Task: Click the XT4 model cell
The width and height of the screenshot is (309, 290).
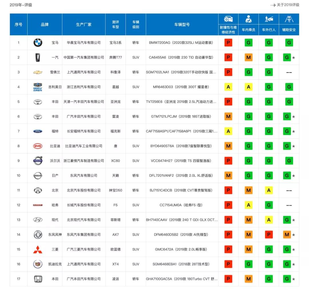Action: click(x=116, y=264)
